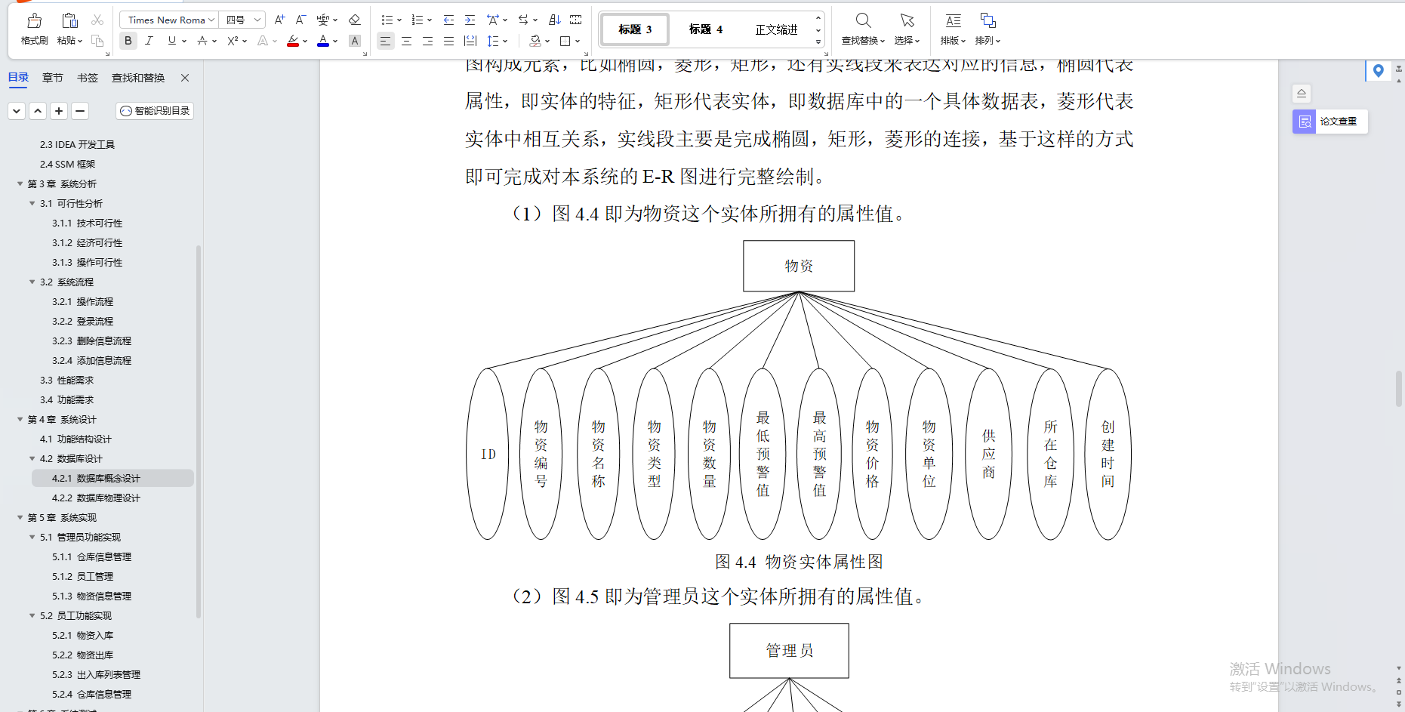Open the font color picker
This screenshot has width=1405, height=712.
click(322, 41)
